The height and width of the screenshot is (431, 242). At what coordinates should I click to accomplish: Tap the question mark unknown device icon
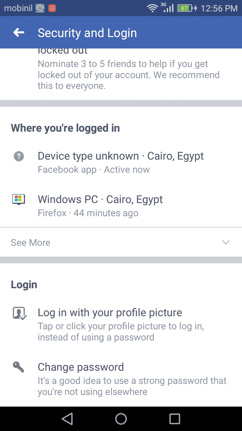[19, 156]
